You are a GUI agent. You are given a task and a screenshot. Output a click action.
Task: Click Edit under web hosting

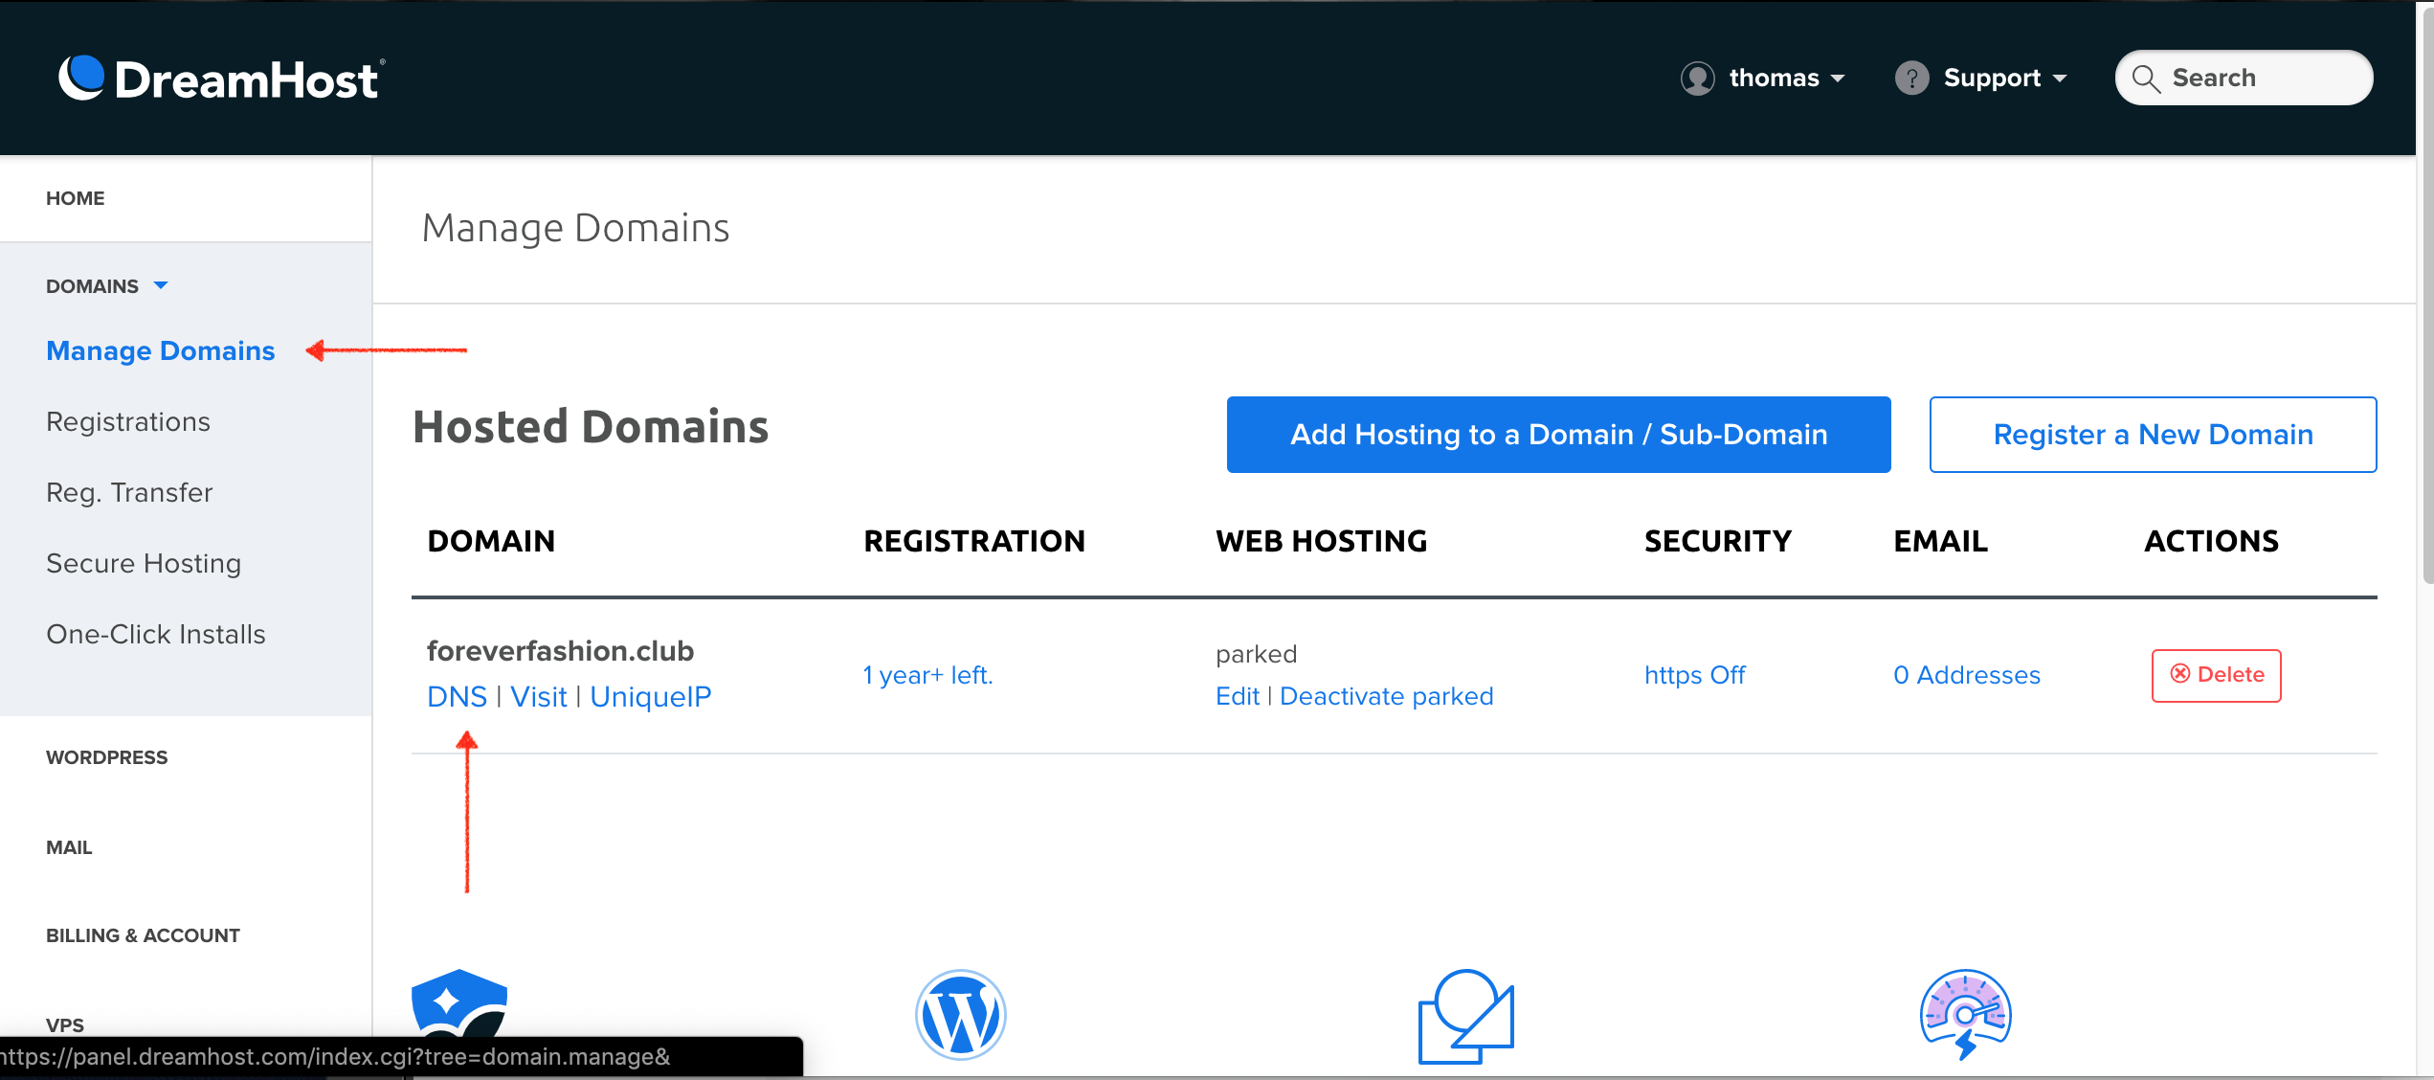coord(1237,697)
